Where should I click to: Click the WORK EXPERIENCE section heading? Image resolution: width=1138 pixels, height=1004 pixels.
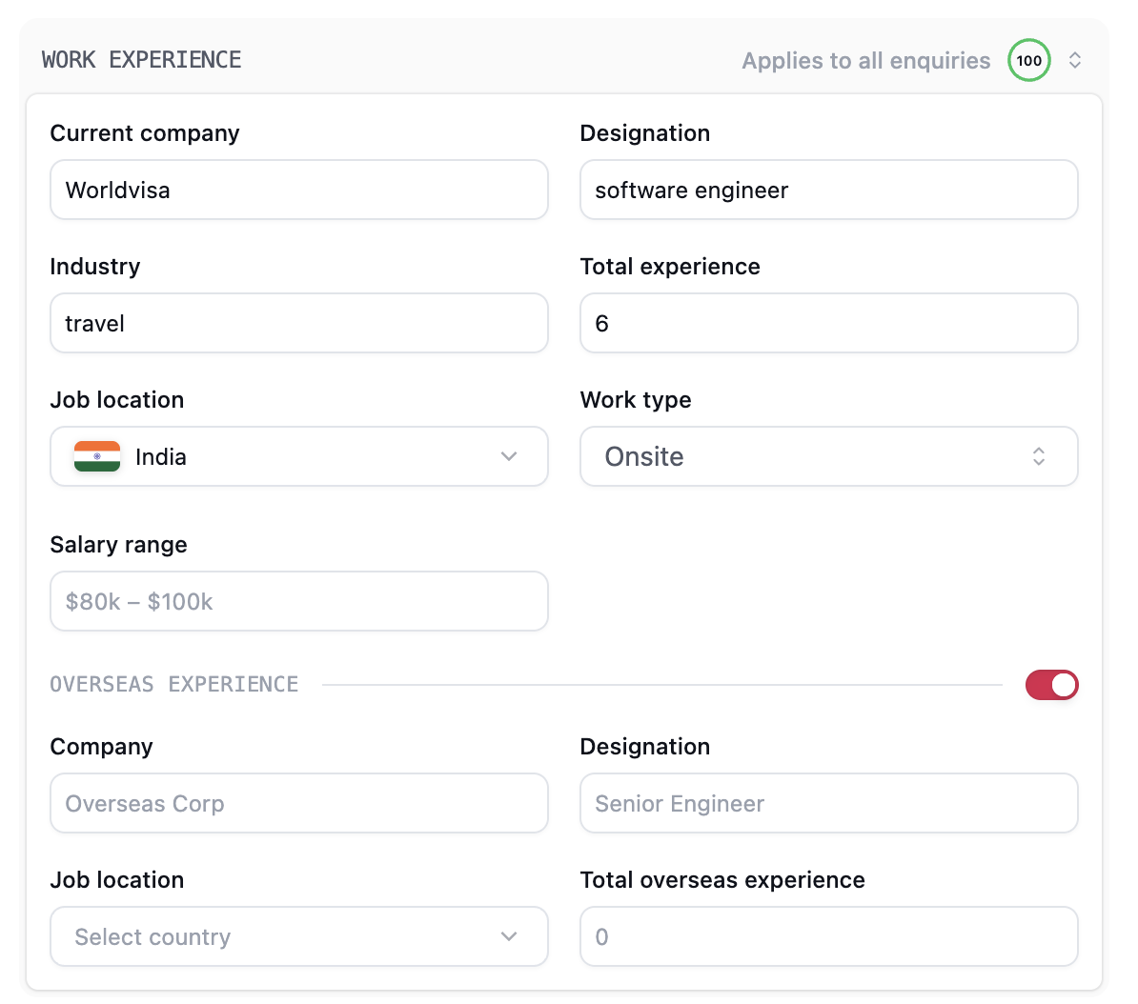[x=141, y=59]
